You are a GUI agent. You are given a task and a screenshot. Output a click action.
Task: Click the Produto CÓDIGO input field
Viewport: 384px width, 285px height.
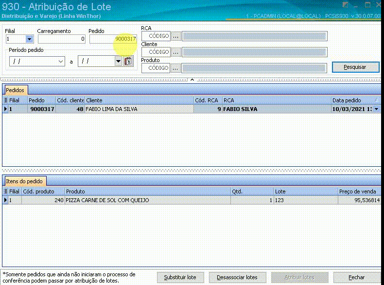[156, 68]
